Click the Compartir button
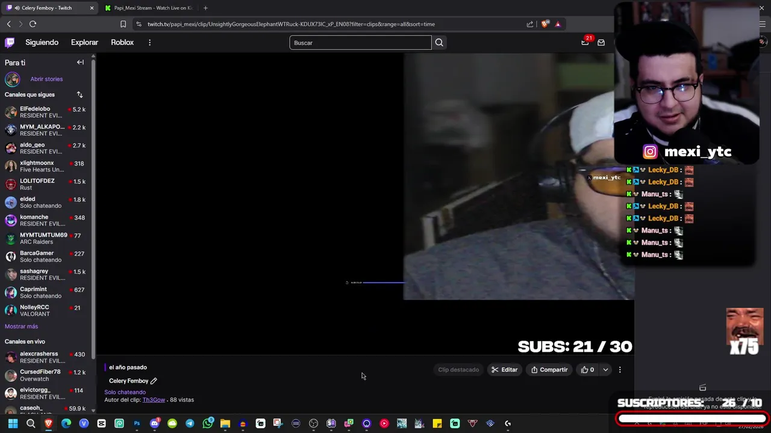771x433 pixels. tap(549, 370)
